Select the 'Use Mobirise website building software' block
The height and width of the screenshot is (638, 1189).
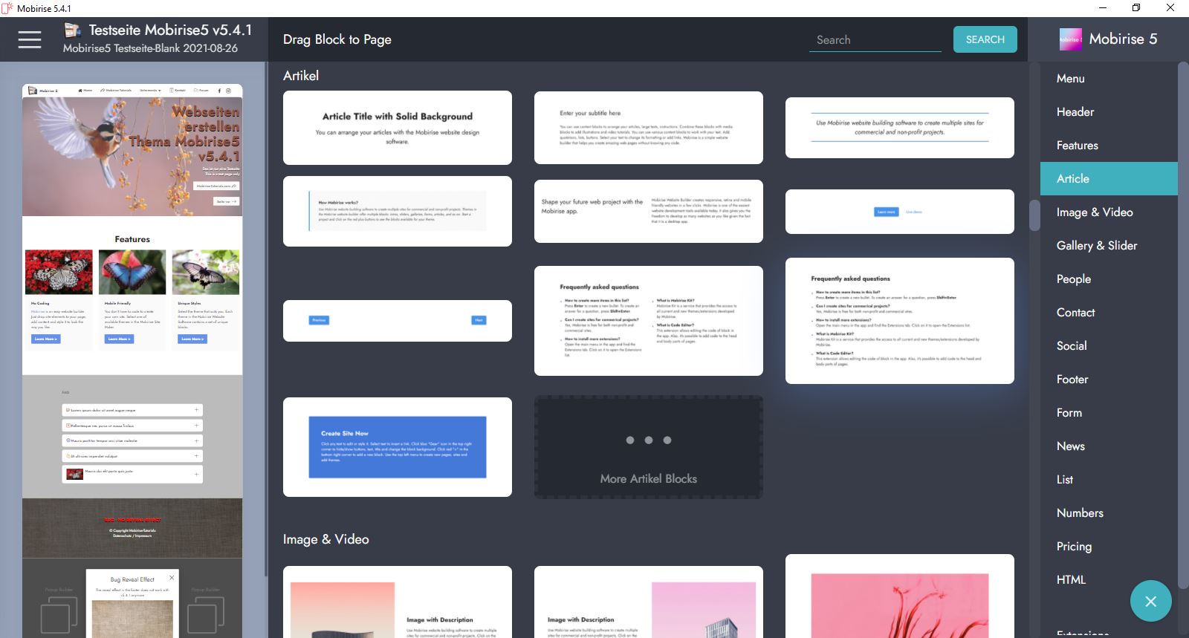[x=900, y=128]
